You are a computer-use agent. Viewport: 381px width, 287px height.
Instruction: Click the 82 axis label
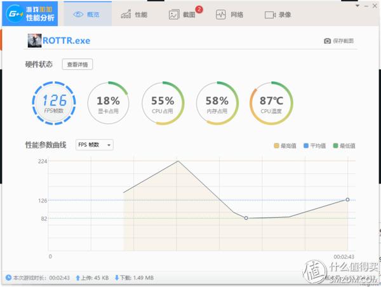44,218
